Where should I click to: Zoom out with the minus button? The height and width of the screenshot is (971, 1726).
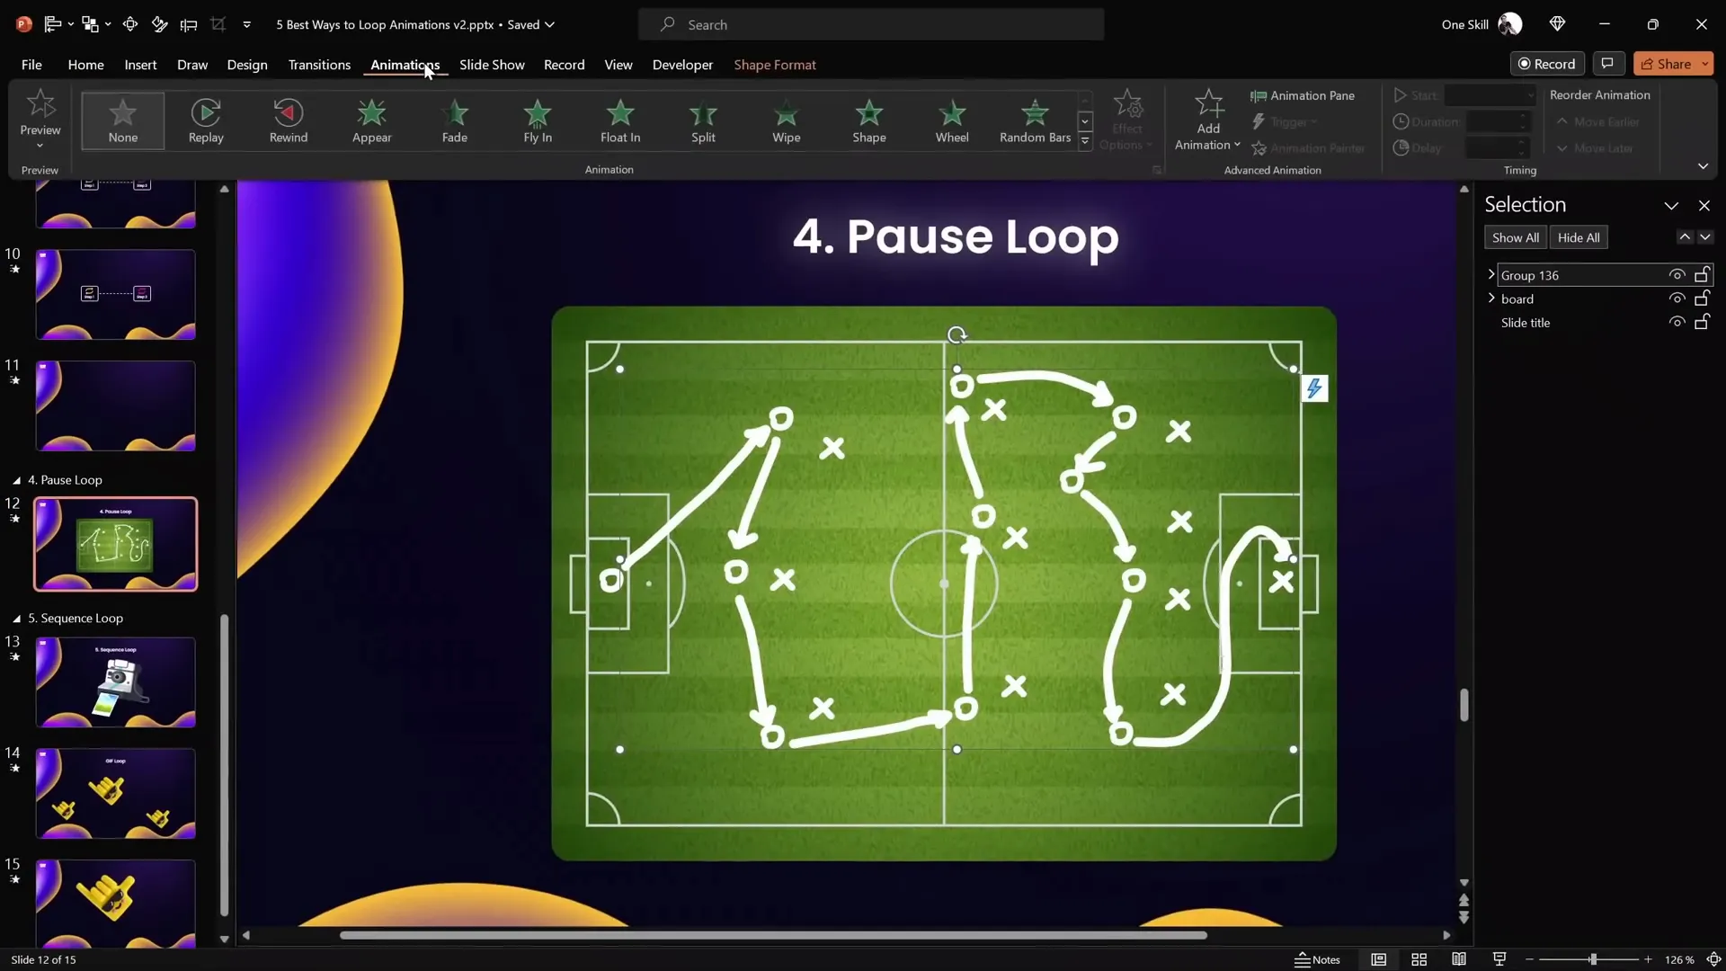(1529, 959)
